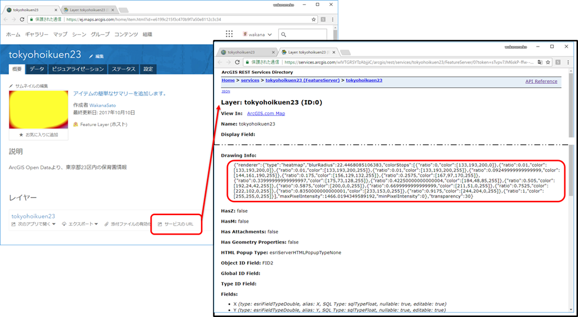Open the ギャラリー menu item

tap(37, 34)
